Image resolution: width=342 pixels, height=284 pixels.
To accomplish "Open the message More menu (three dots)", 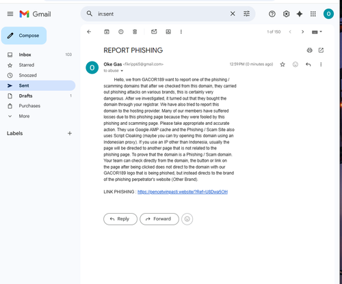I will click(321, 65).
